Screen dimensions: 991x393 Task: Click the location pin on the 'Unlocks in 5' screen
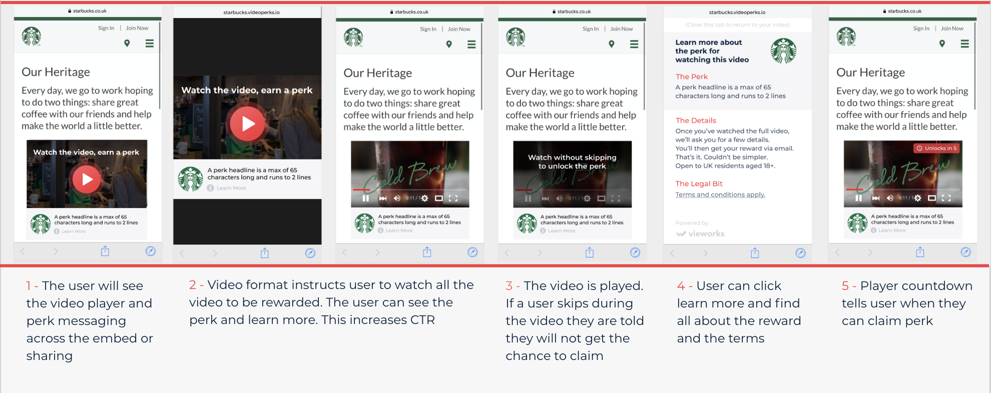point(942,44)
